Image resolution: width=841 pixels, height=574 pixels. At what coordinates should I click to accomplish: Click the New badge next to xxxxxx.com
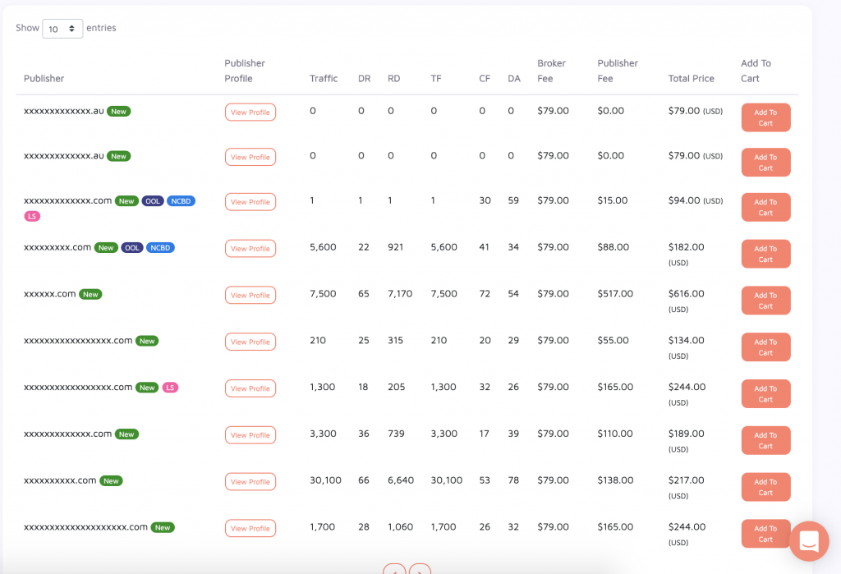tap(90, 294)
